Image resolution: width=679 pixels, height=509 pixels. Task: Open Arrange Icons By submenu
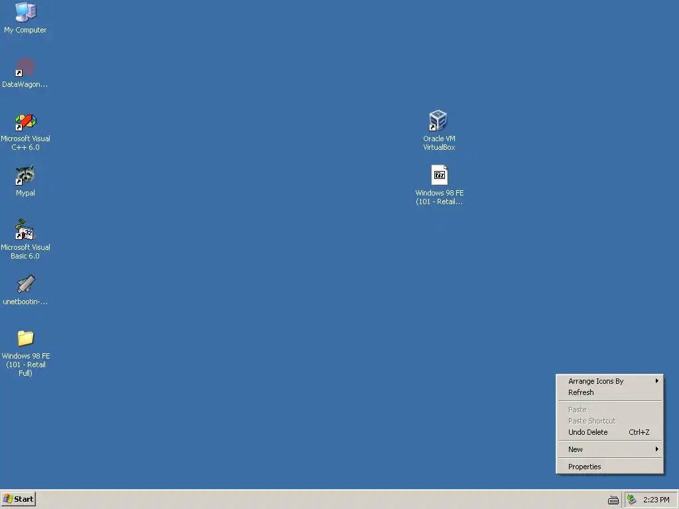pos(610,381)
